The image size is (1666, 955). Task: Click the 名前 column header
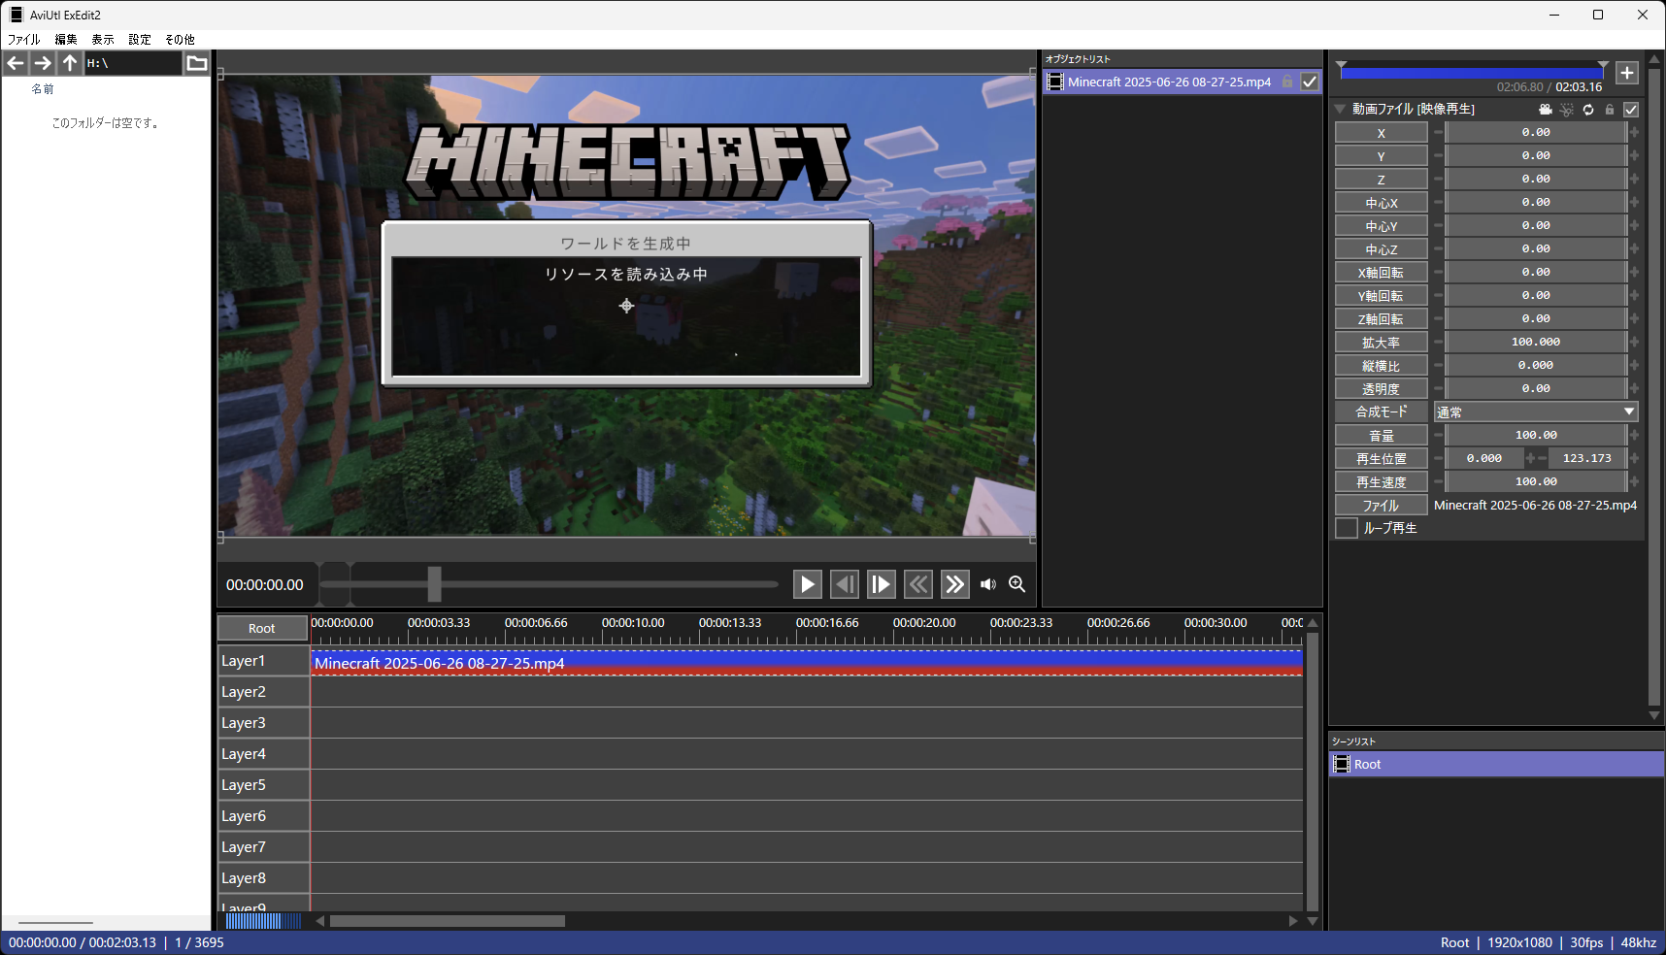click(43, 88)
